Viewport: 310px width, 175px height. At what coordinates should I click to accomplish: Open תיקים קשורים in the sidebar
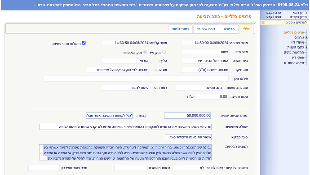(x=294, y=63)
